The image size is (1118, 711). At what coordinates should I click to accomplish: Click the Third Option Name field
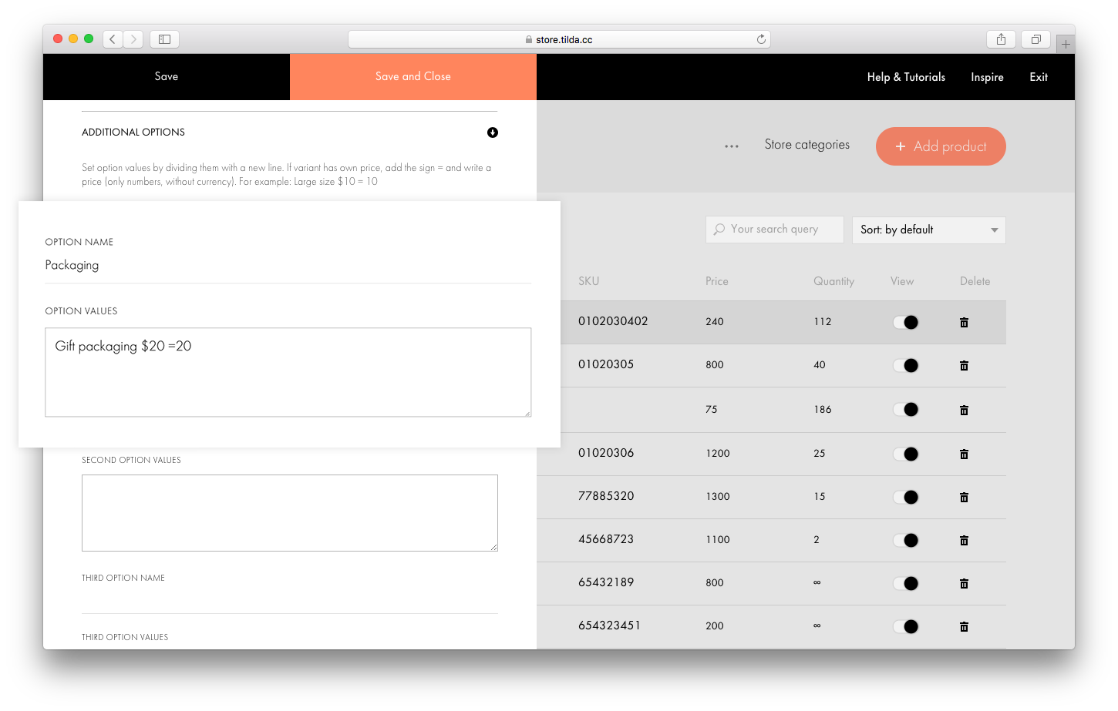tap(290, 599)
